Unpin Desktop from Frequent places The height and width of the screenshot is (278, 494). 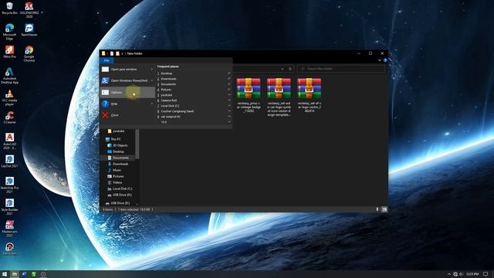click(229, 73)
